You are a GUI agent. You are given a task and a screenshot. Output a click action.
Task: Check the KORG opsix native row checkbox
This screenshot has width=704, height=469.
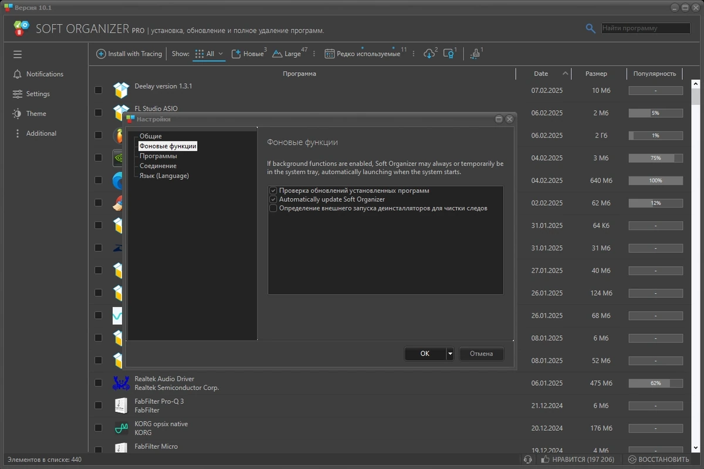click(x=99, y=428)
